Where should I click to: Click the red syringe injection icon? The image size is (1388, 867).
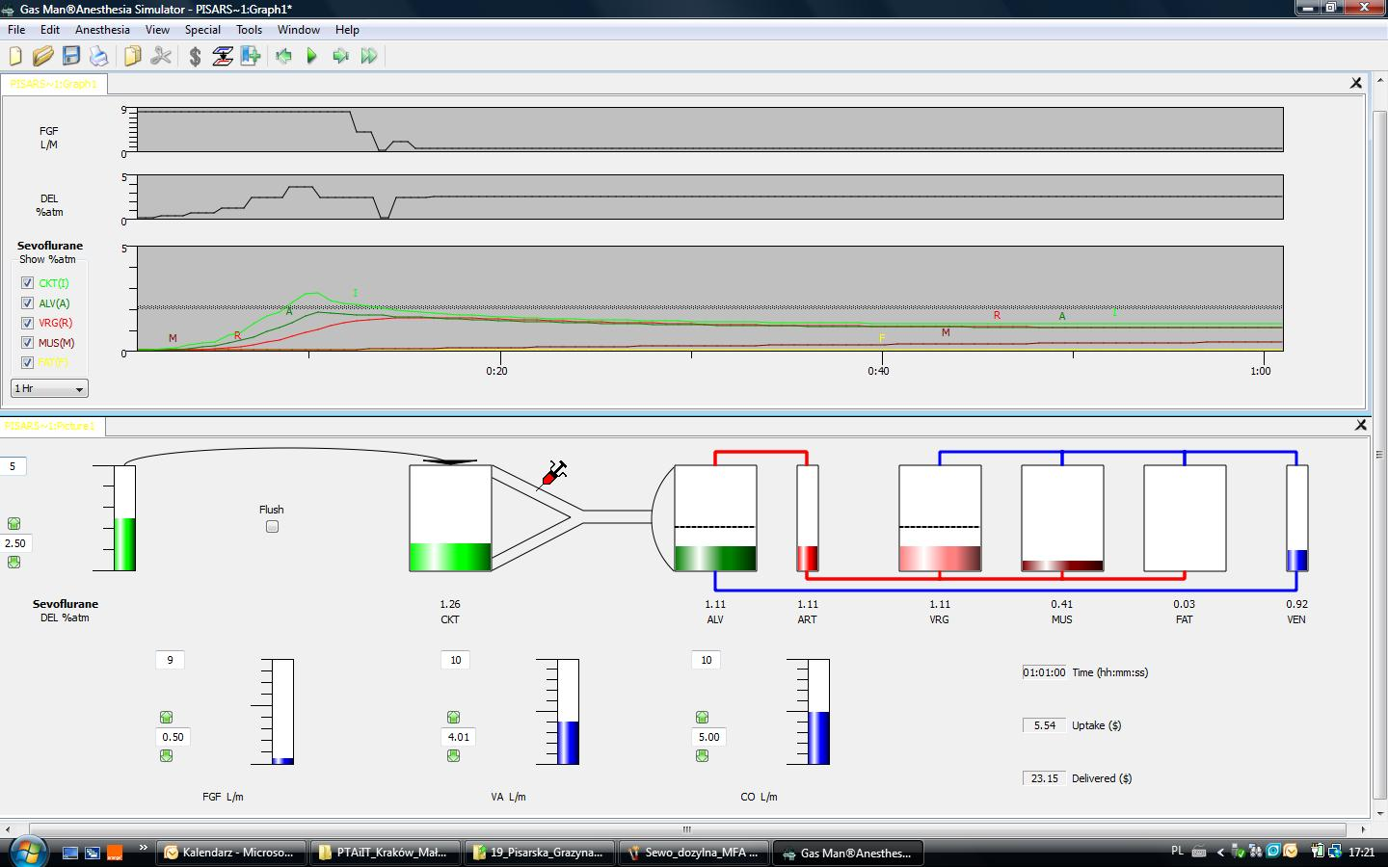[x=553, y=473]
